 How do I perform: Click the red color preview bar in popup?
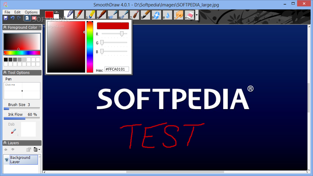tap(113, 26)
